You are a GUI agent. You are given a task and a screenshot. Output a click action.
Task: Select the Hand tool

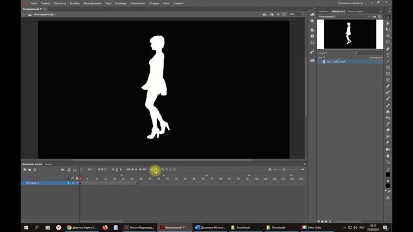[x=388, y=156]
